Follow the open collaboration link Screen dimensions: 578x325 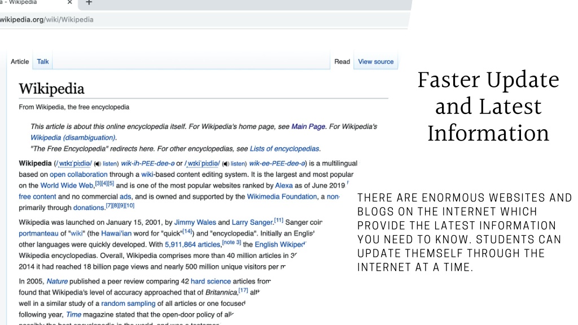tap(78, 174)
